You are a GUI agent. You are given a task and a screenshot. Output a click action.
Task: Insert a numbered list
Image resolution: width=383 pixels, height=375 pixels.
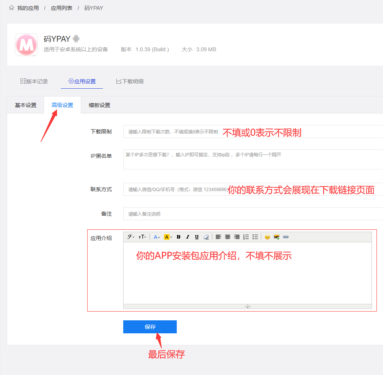(246, 237)
